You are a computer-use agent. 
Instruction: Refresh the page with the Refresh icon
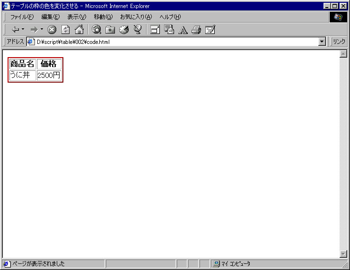[x=66, y=29]
